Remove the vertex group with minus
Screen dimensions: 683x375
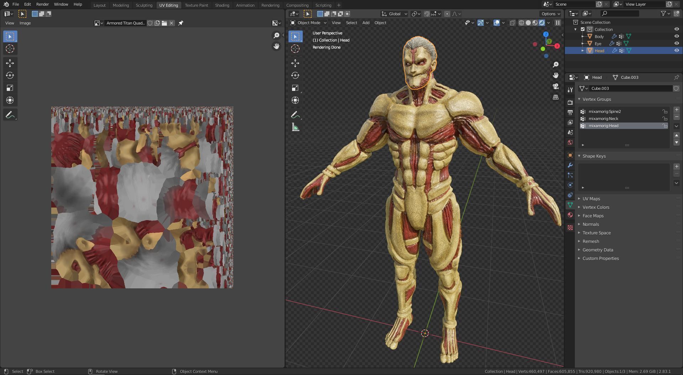677,117
